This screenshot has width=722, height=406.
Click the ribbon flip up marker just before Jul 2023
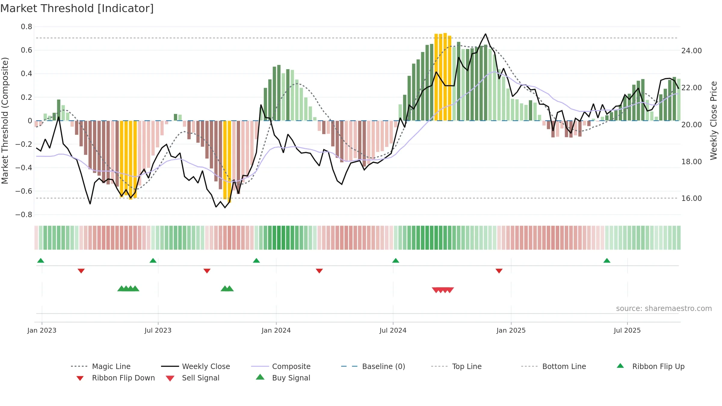tap(153, 260)
